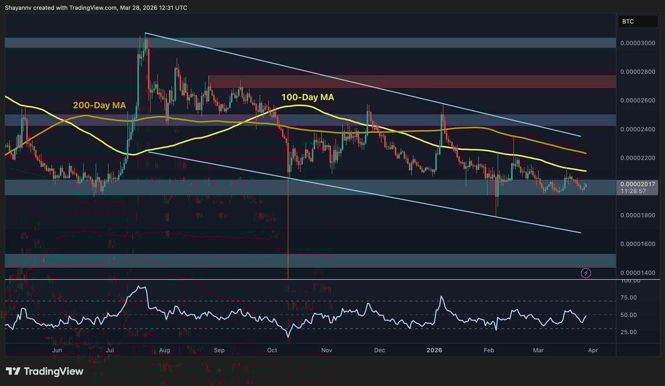Click the TradingView logo at bottom left
This screenshot has height=386, width=665.
click(x=44, y=371)
